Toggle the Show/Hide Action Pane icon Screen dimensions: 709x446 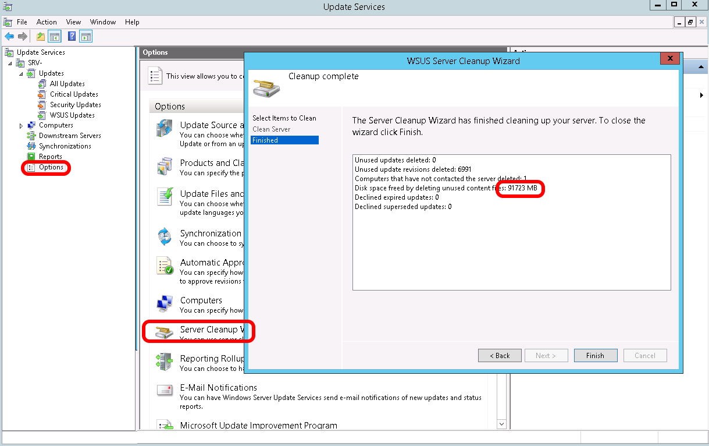coord(85,37)
